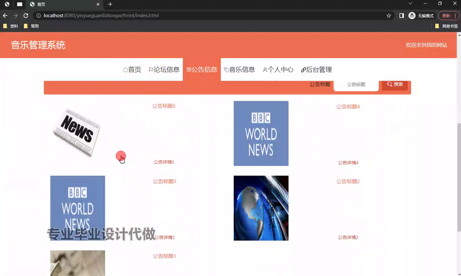This screenshot has height=276, width=461.
Task: Click the address bar URL
Action: click(101, 16)
